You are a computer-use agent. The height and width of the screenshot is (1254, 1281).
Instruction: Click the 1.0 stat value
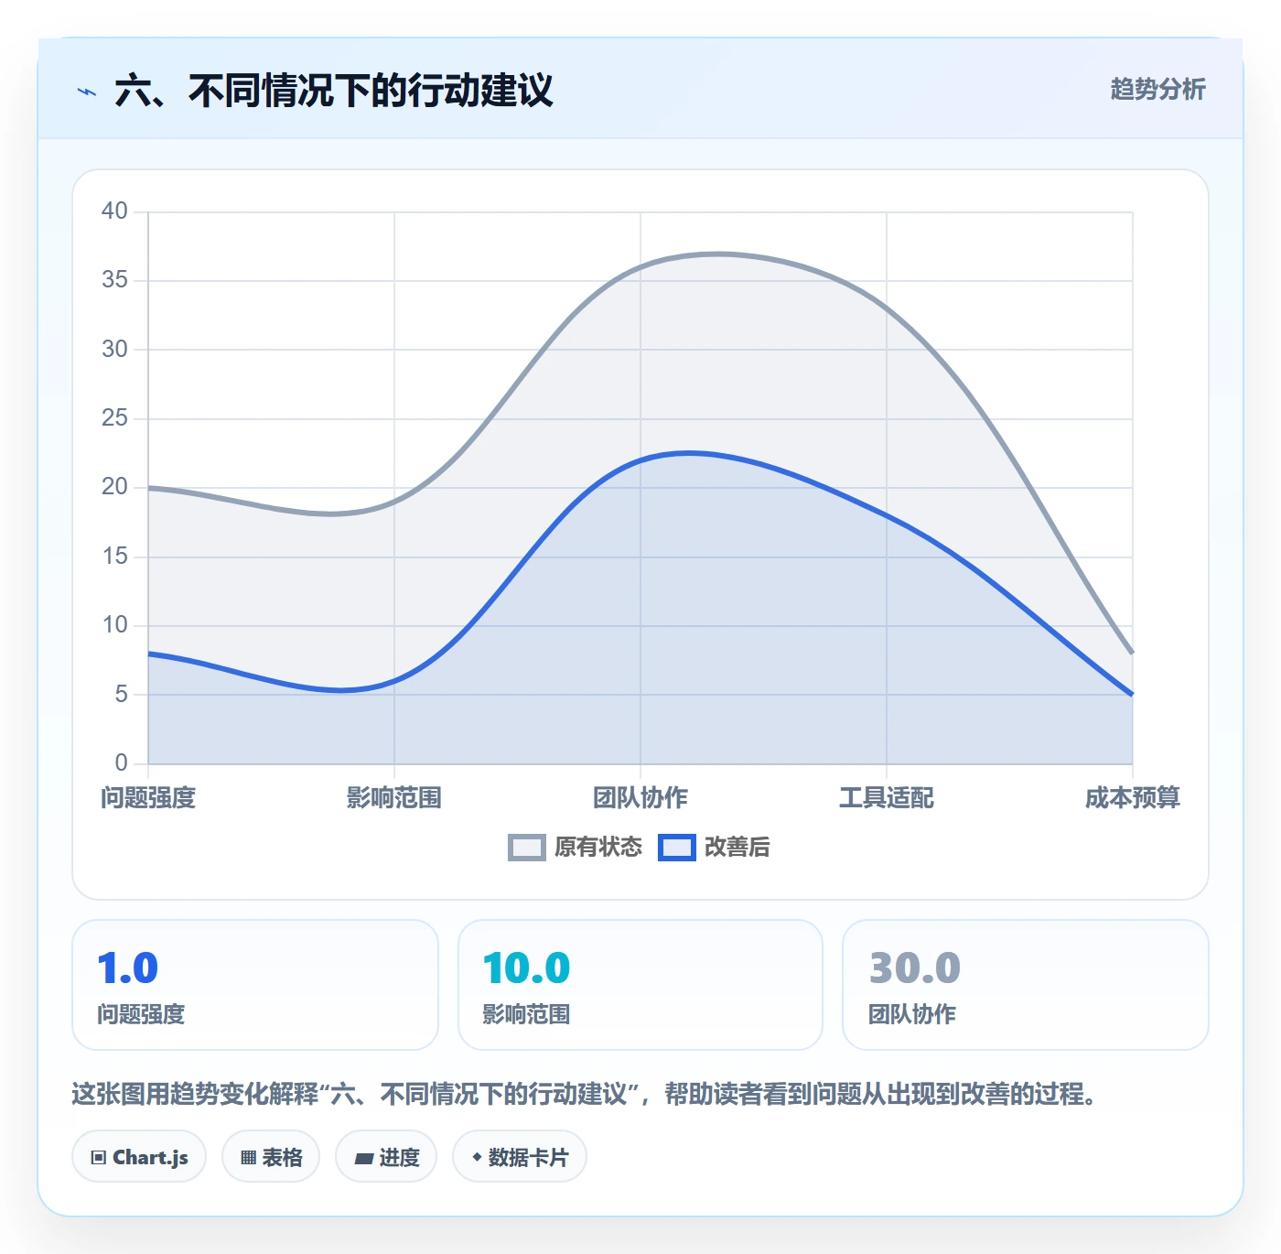point(128,968)
